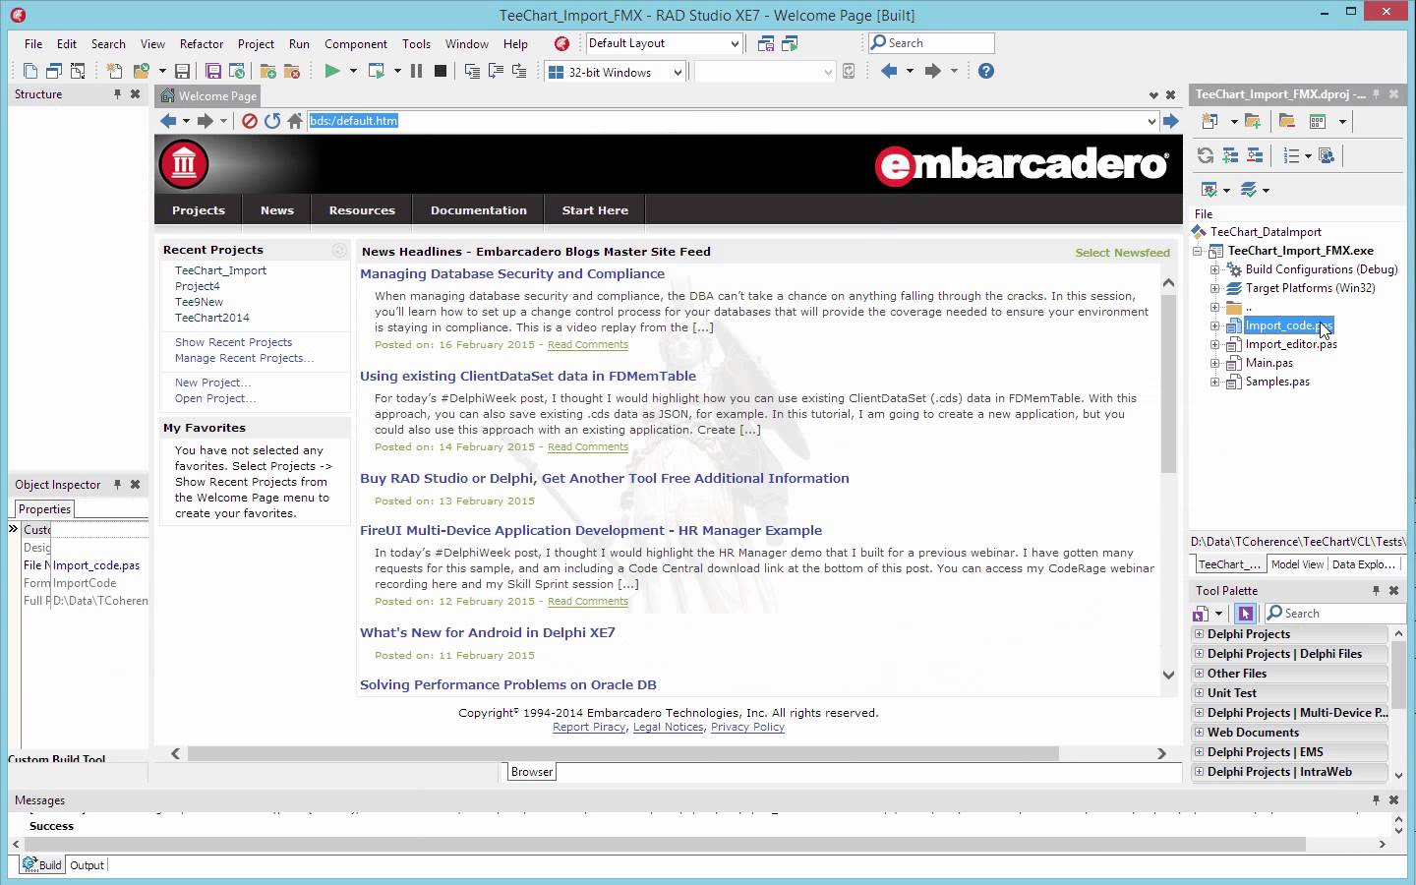
Task: Click the View Unit toolbar icon
Action: [x=30, y=71]
